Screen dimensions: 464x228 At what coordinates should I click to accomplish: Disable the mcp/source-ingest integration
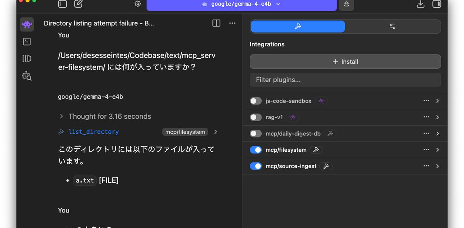(256, 166)
